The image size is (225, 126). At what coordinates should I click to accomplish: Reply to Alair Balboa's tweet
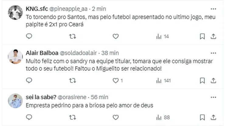[29, 81]
